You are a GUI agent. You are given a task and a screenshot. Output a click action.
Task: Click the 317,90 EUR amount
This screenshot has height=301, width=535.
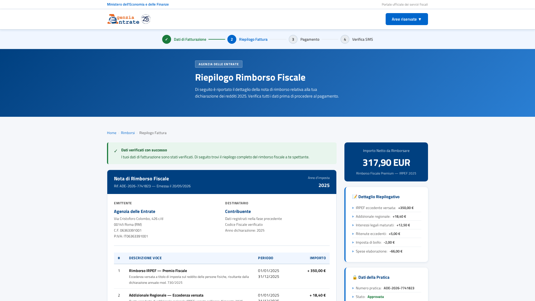[x=386, y=162]
